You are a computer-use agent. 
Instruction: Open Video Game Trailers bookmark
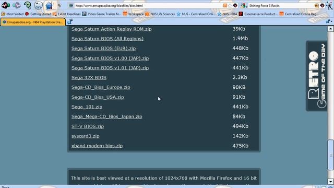click(x=102, y=14)
